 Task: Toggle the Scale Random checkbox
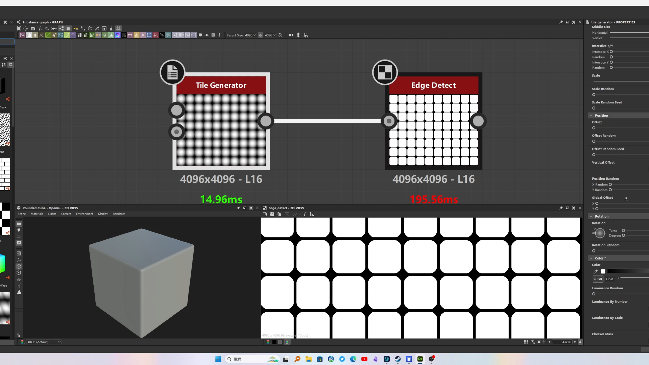[594, 95]
